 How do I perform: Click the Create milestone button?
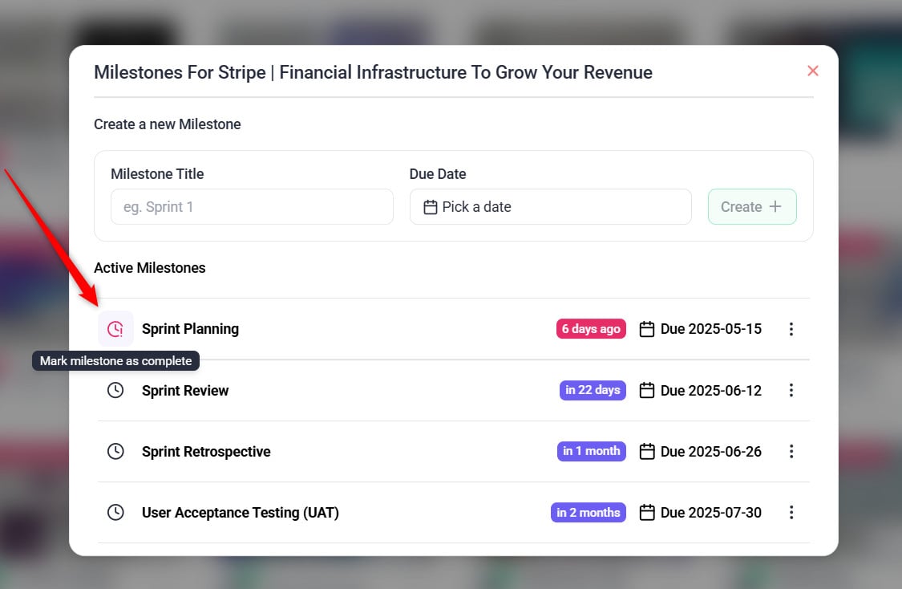point(751,207)
